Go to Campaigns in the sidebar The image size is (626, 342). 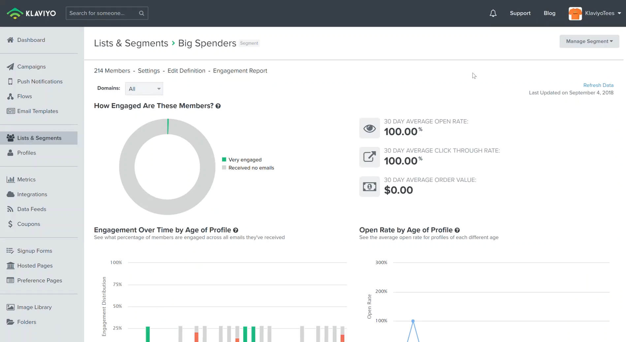pyautogui.click(x=31, y=67)
